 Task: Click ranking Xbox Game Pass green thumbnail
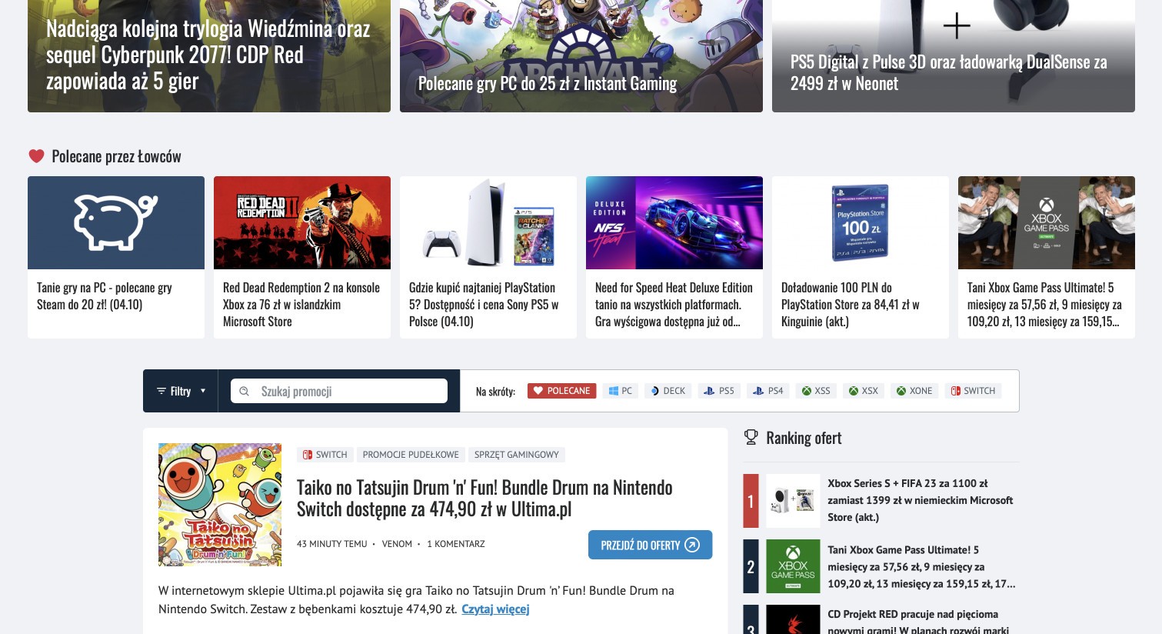[793, 566]
